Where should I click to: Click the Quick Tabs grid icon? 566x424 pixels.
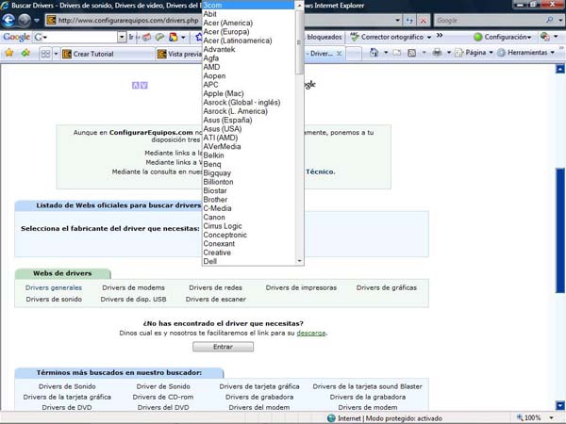[x=45, y=54]
